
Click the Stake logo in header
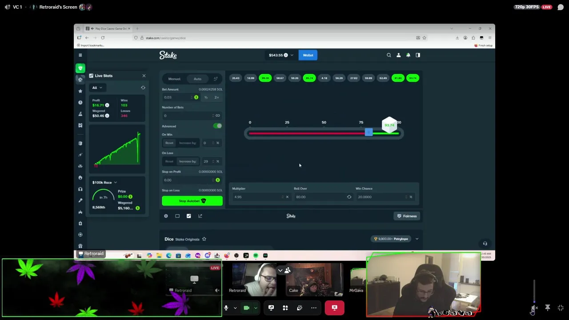168,55
